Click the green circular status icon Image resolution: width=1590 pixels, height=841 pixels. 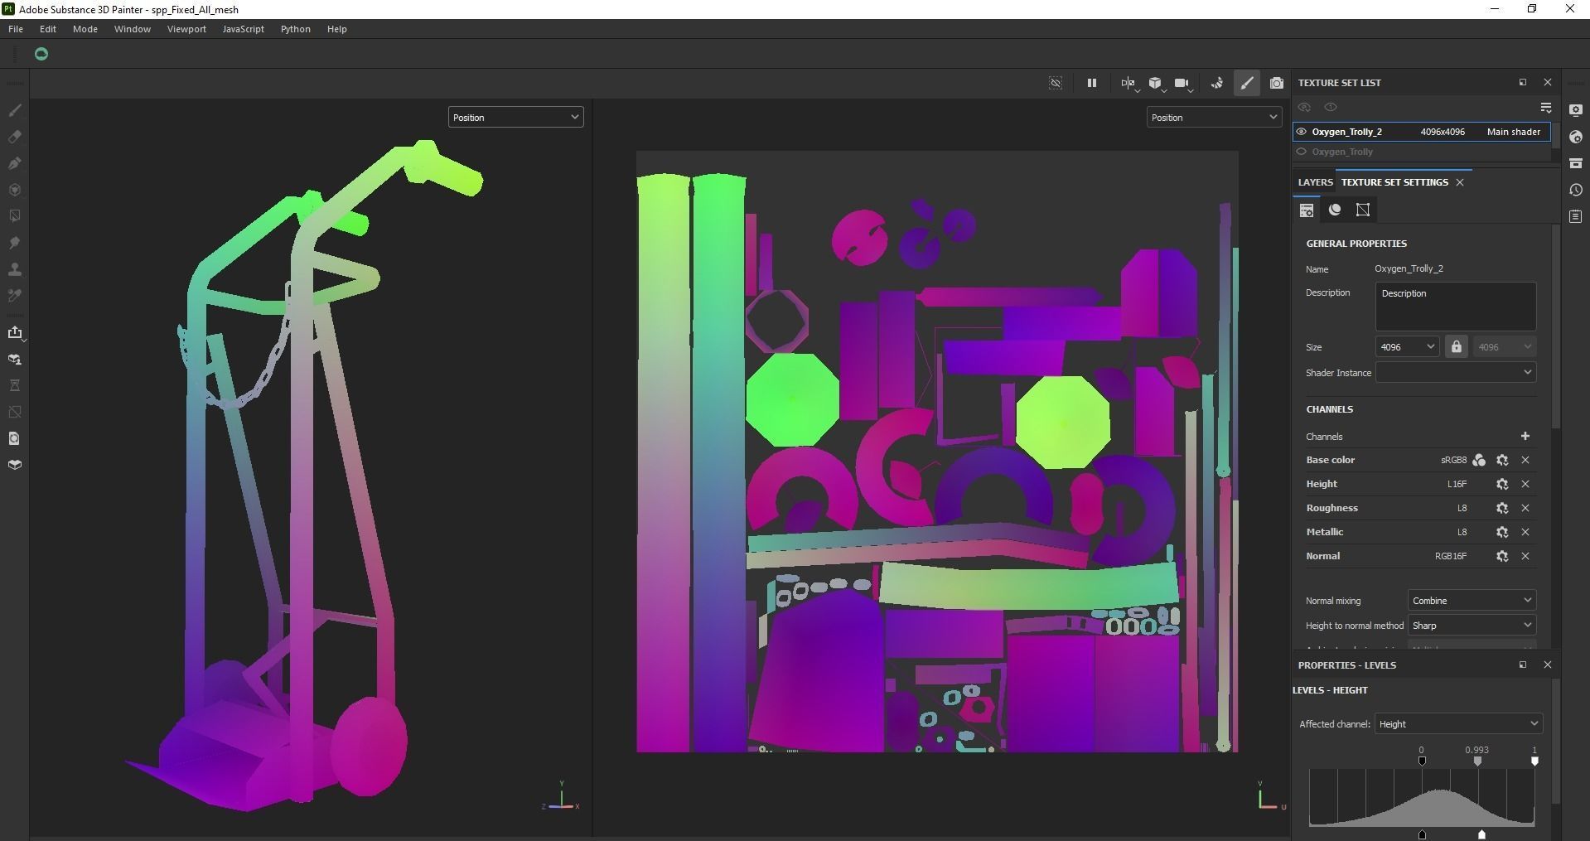pos(41,54)
